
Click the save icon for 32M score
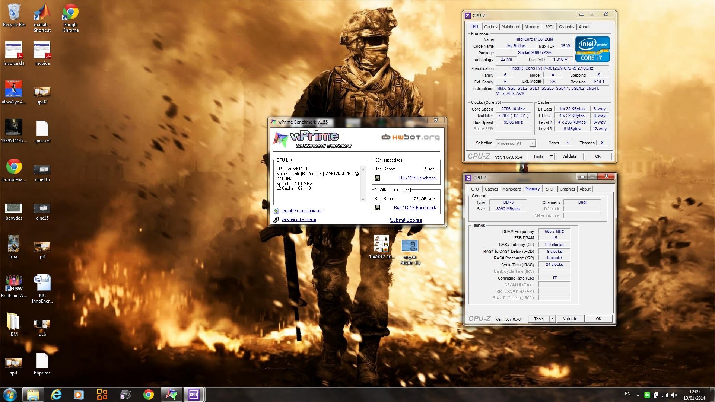377,178
